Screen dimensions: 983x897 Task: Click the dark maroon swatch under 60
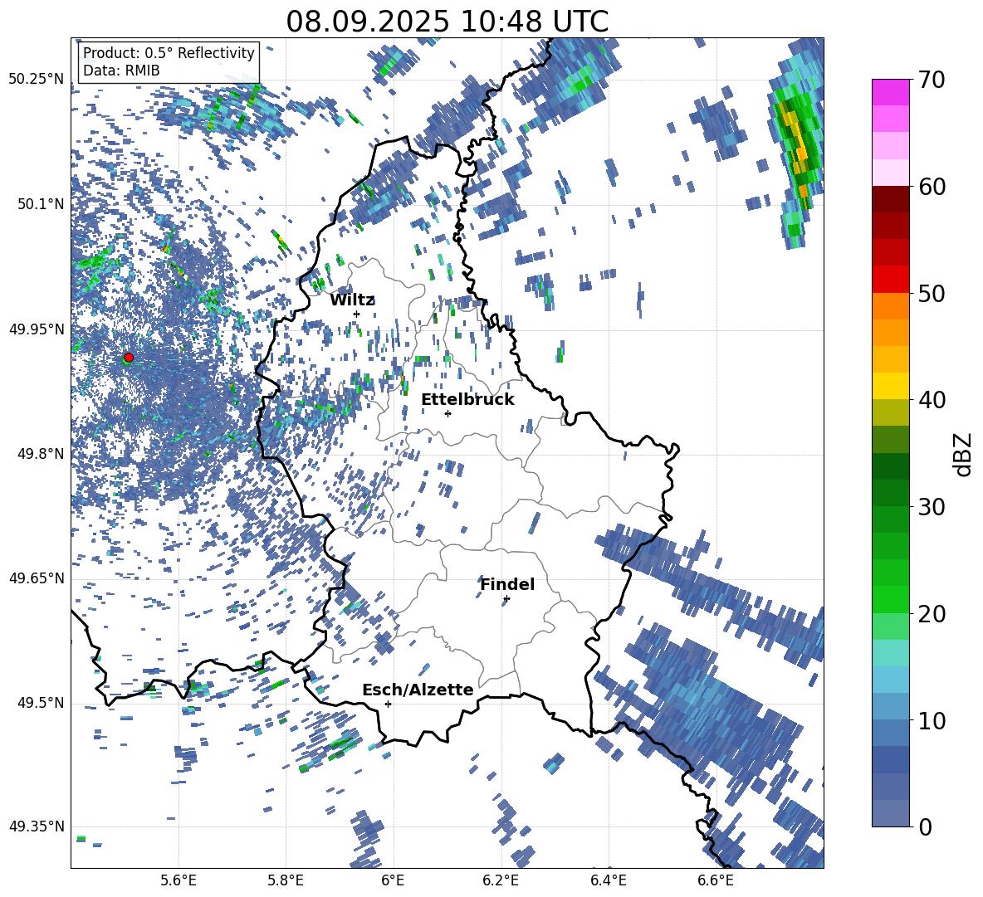[890, 199]
